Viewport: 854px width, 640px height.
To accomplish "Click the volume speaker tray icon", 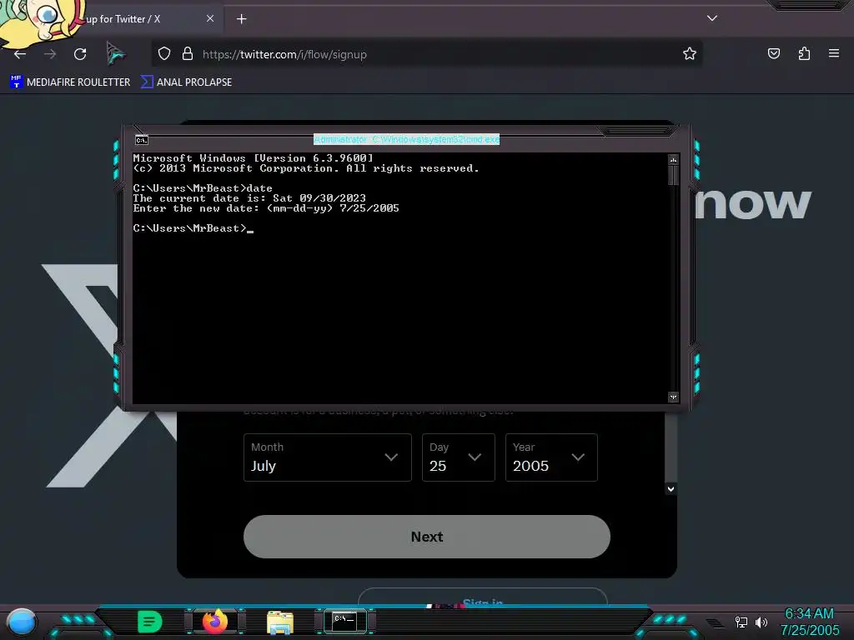I will coord(761,622).
